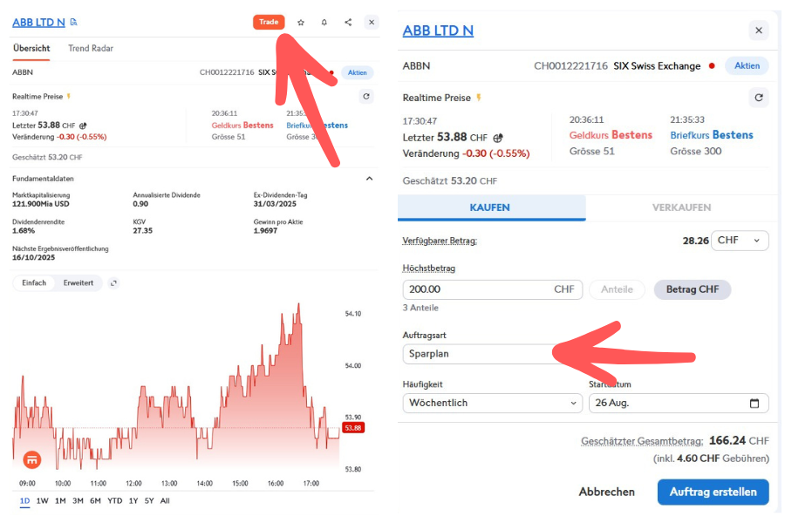Image resolution: width=785 pixels, height=523 pixels.
Task: Select the 1M chart range
Action: (x=60, y=500)
